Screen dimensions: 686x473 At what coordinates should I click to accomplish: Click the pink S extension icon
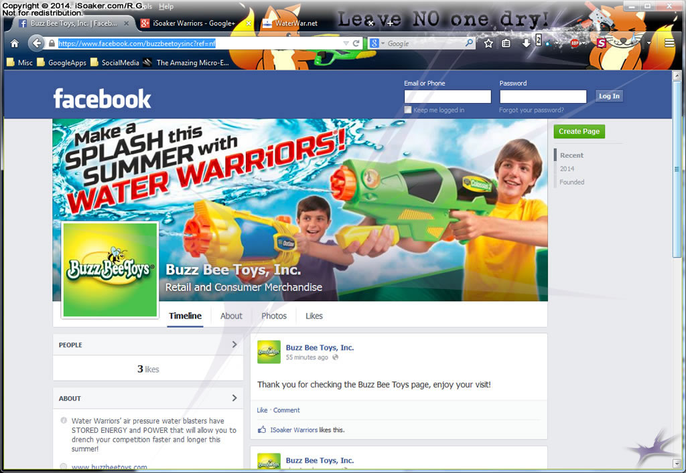(602, 43)
